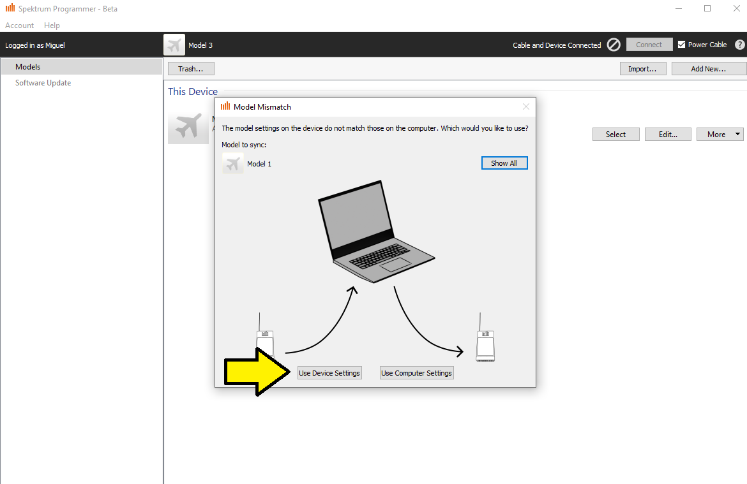Close the Model Mismatch dialog
This screenshot has width=747, height=484.
click(x=525, y=106)
